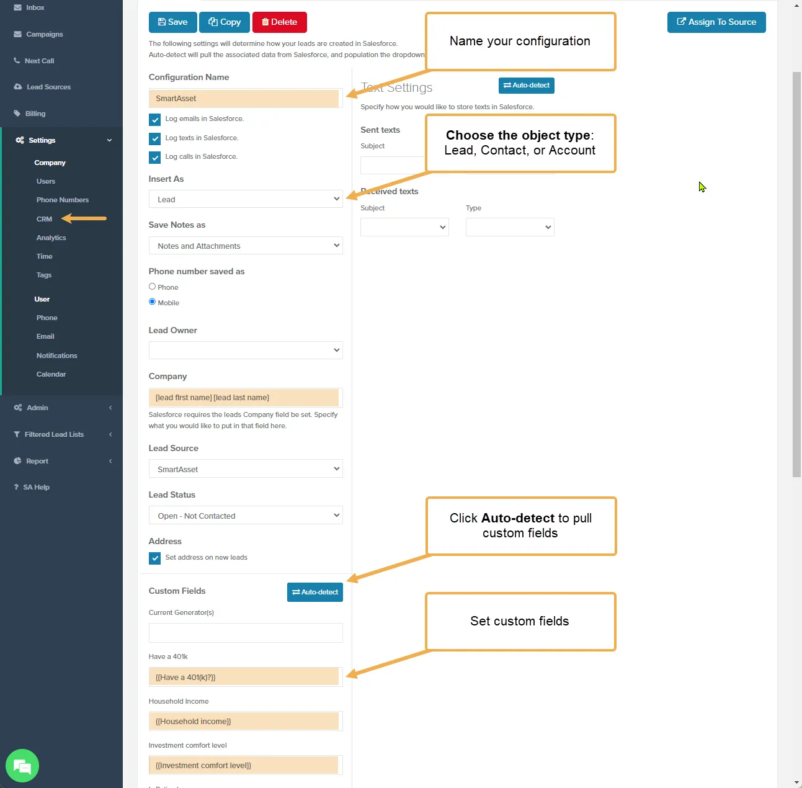This screenshot has height=788, width=802.
Task: Uncheck Log emails in Salesforce checkbox
Action: click(155, 120)
